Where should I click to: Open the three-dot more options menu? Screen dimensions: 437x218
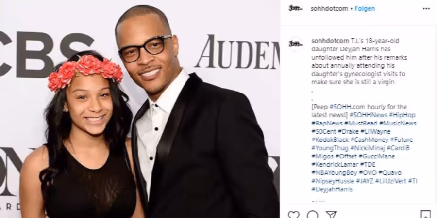(x=426, y=9)
